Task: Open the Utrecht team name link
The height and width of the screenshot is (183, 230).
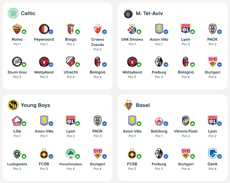Action: (71, 72)
